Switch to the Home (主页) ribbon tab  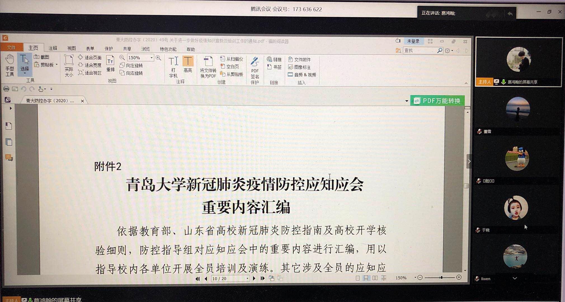33,48
